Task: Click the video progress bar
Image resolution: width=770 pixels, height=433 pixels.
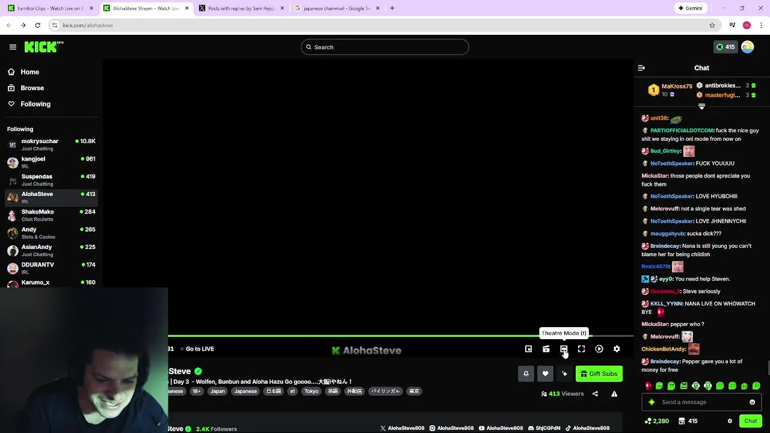Action: click(401, 336)
